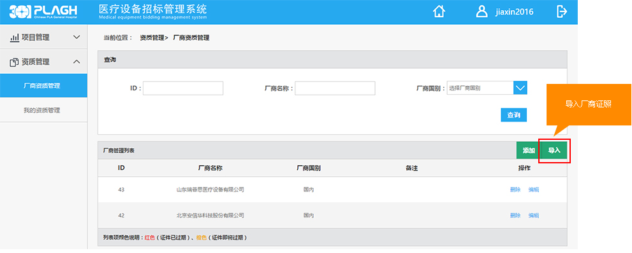Screen dimensions: 632x253
Task: Click the ID column header
Action: 121,168
